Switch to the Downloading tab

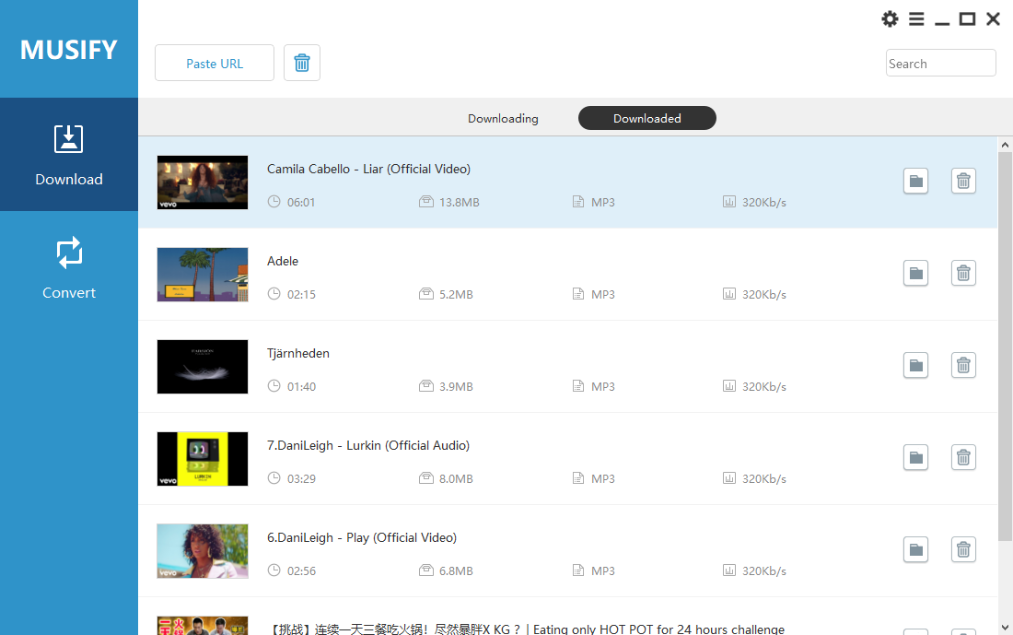click(503, 118)
